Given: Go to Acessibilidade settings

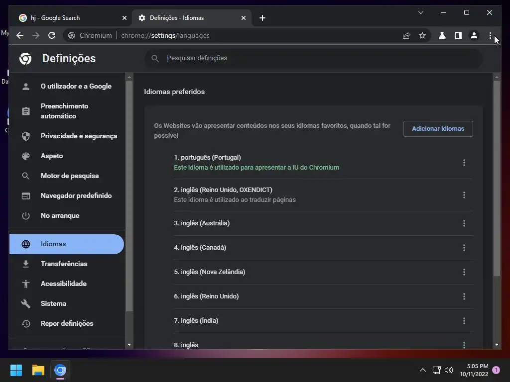Looking at the screenshot, I should (67, 284).
